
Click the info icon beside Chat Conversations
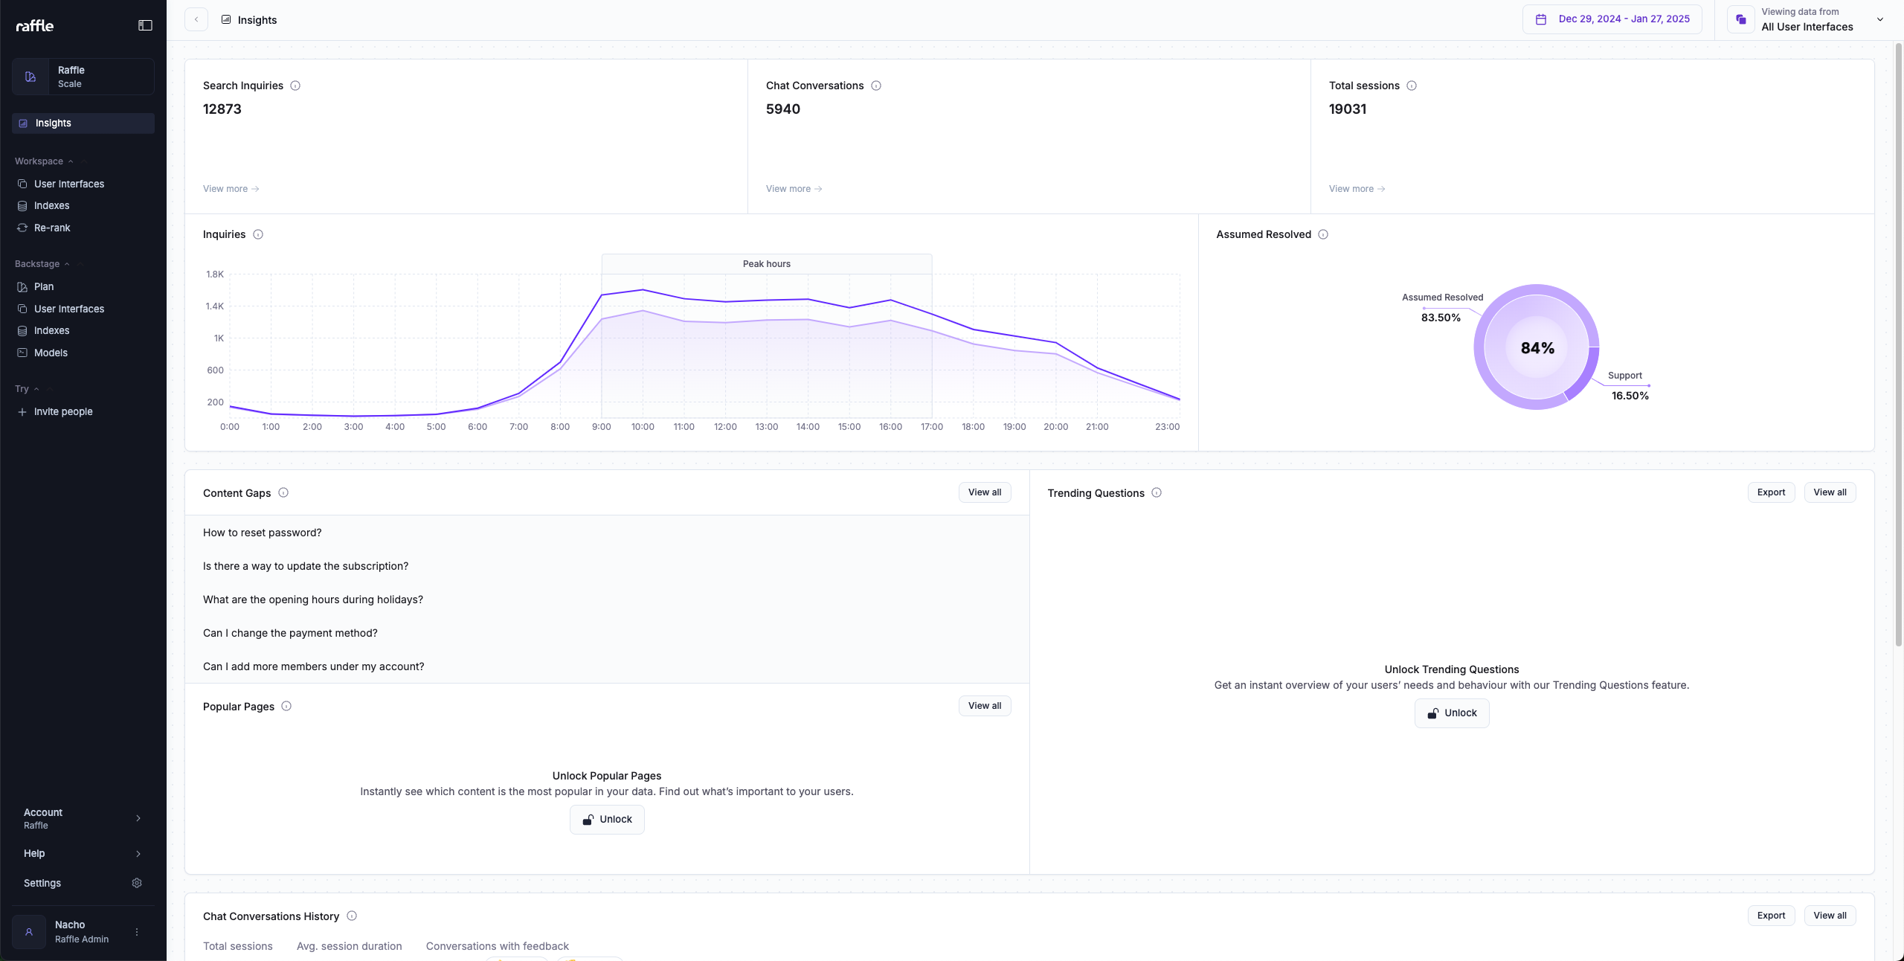click(x=876, y=86)
